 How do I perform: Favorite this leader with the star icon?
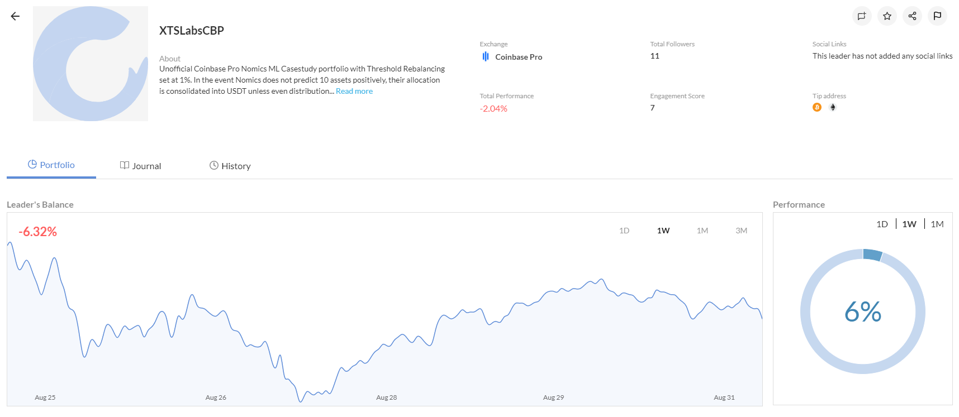click(x=887, y=16)
